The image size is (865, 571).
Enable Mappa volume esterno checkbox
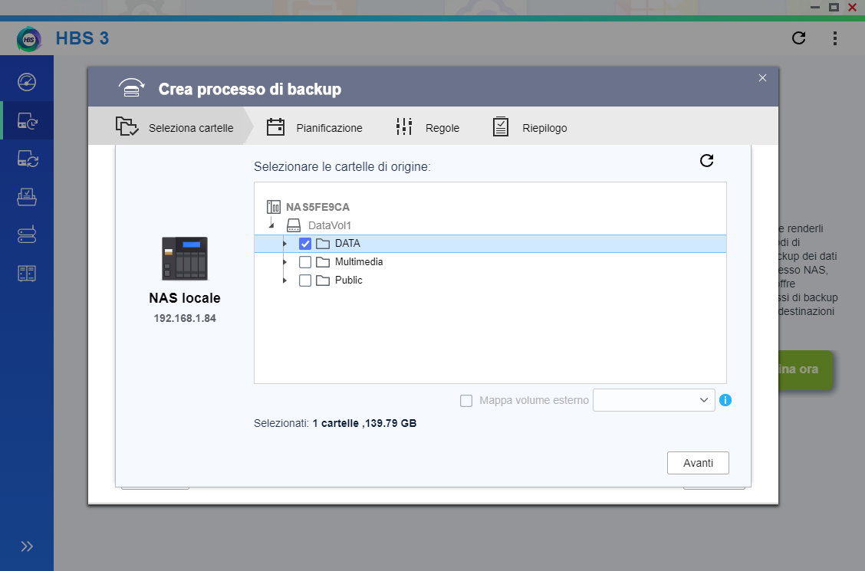(466, 401)
